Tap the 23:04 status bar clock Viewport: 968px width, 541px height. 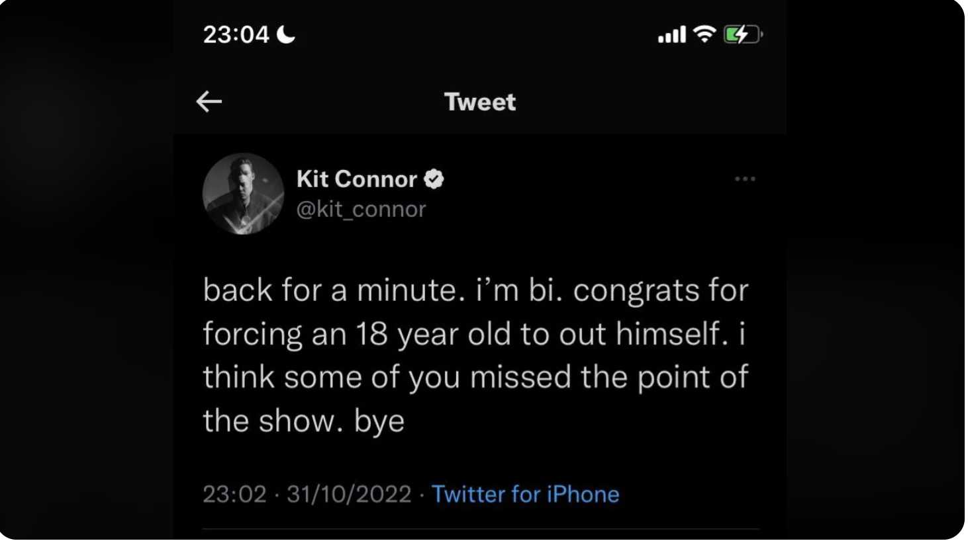[236, 34]
